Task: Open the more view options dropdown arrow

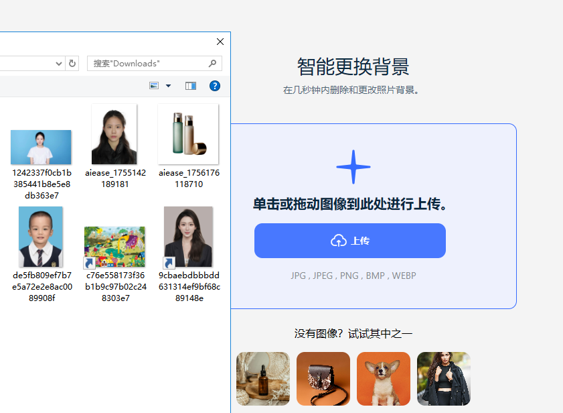Action: pos(168,86)
